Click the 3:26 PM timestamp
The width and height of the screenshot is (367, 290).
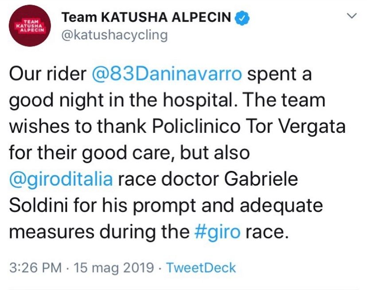click(33, 268)
